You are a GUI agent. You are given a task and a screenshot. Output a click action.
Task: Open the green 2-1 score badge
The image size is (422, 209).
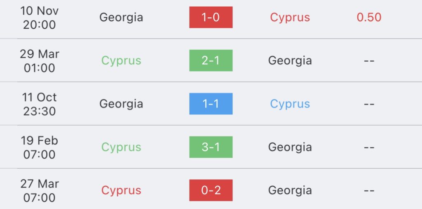[x=211, y=60]
